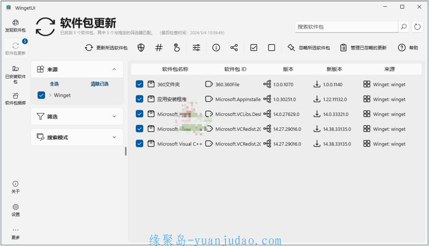
Task: Open Installed Packages (已安装软件包) page
Action: point(15,74)
